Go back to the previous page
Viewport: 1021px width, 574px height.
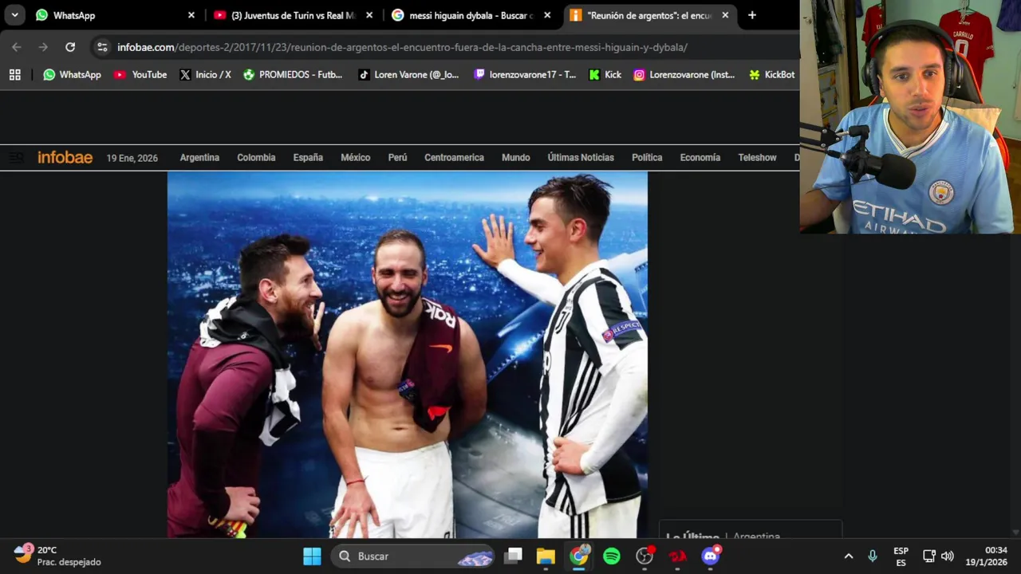point(17,47)
